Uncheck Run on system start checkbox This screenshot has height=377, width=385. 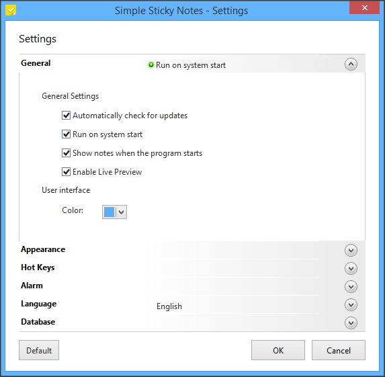tap(66, 134)
